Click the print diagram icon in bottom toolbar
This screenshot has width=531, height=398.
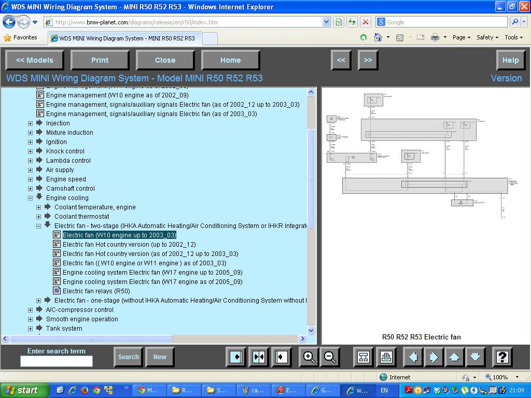[x=386, y=357]
